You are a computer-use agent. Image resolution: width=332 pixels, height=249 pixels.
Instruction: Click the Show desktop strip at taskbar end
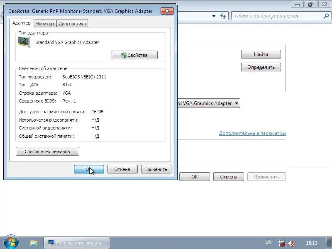coord(329,243)
